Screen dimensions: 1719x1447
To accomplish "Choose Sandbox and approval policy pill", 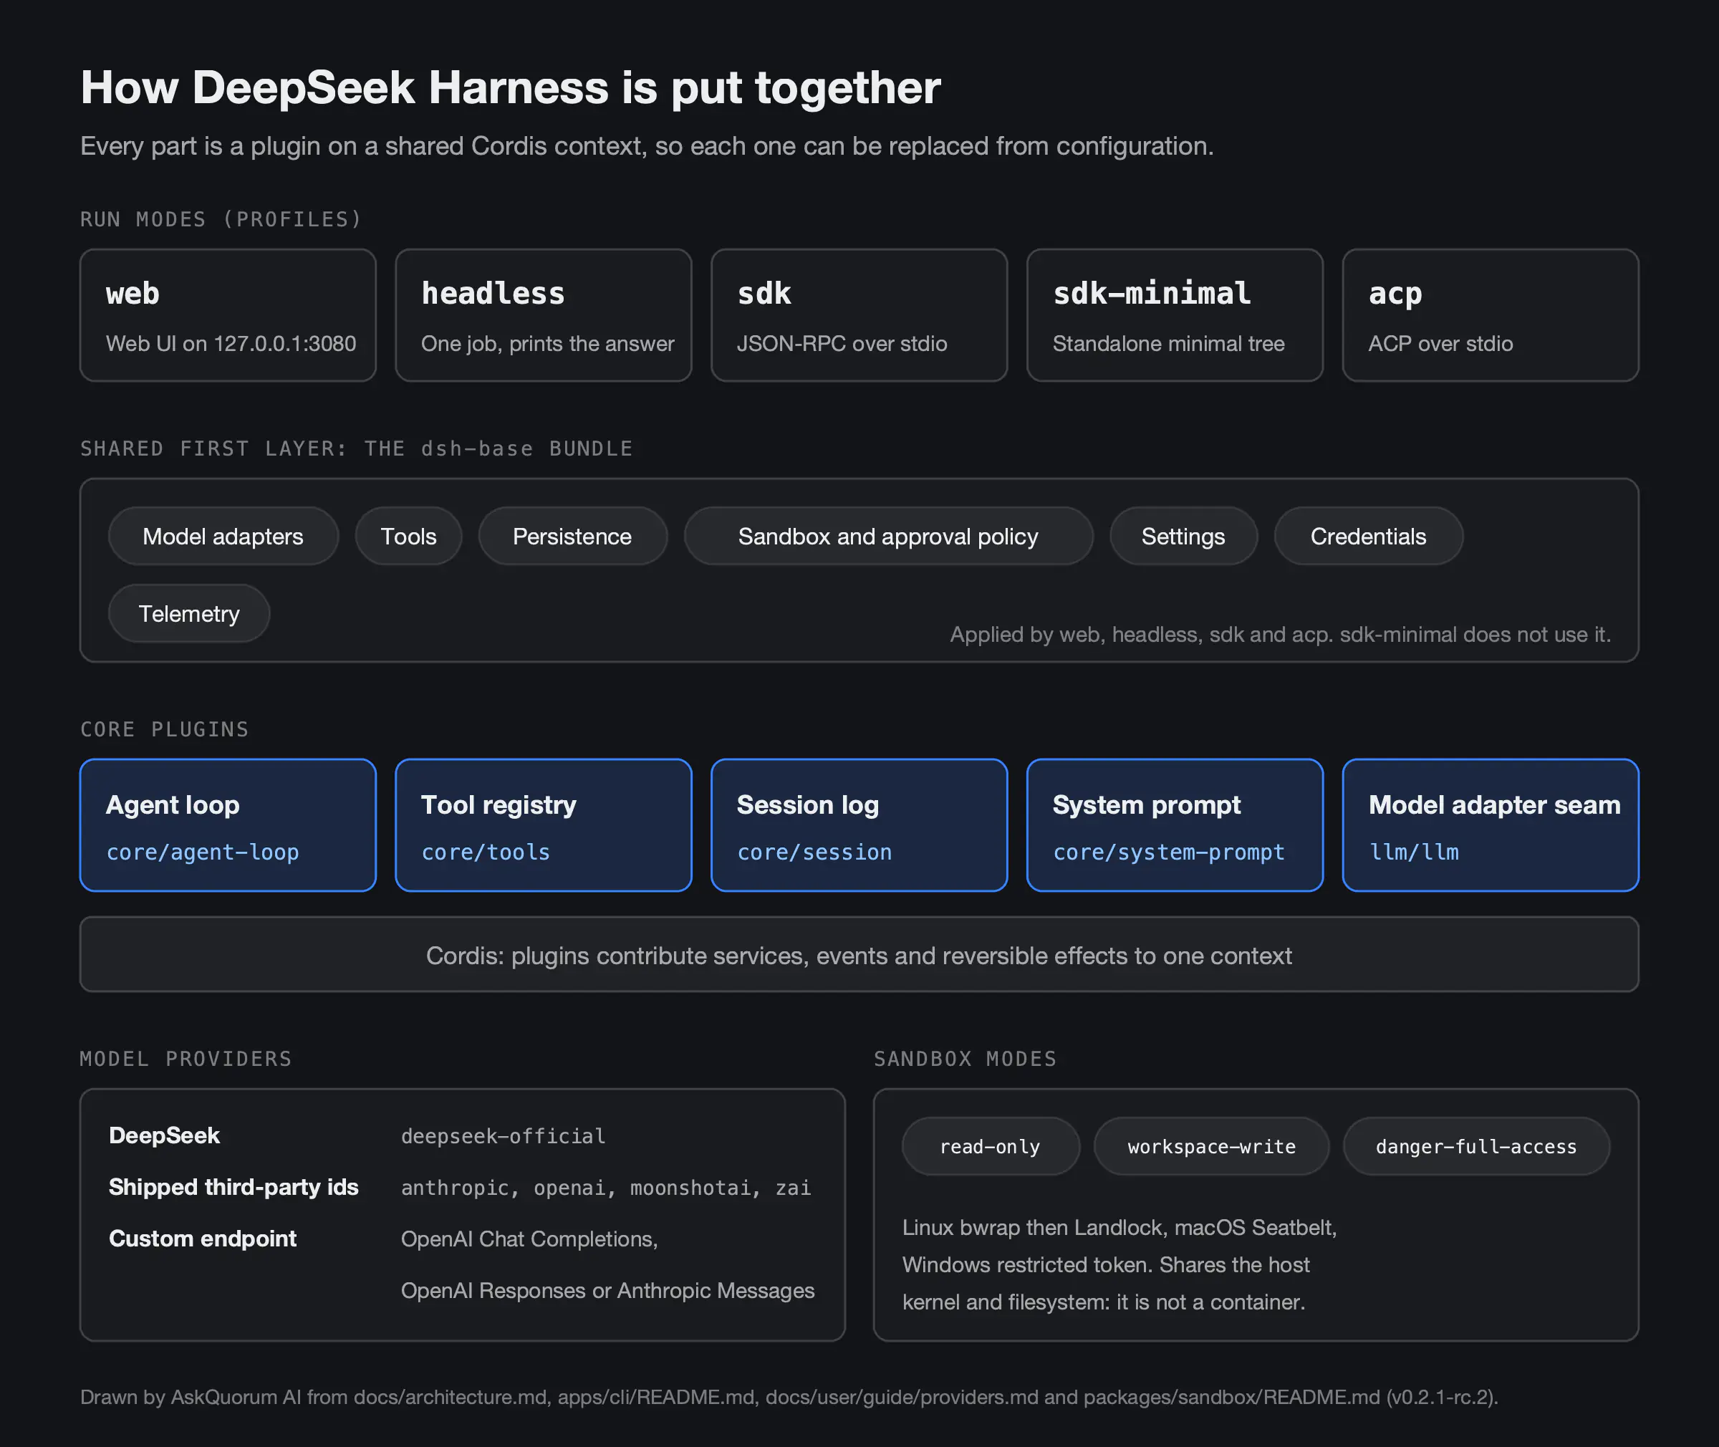I will 888,537.
